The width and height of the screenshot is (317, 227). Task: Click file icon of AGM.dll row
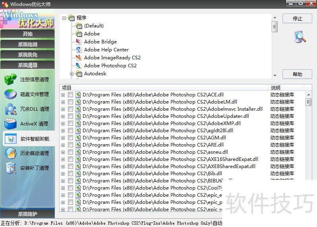click(x=78, y=138)
